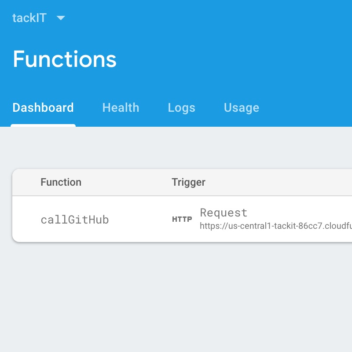Click the Trigger column header
This screenshot has height=352, width=352.
coord(188,182)
